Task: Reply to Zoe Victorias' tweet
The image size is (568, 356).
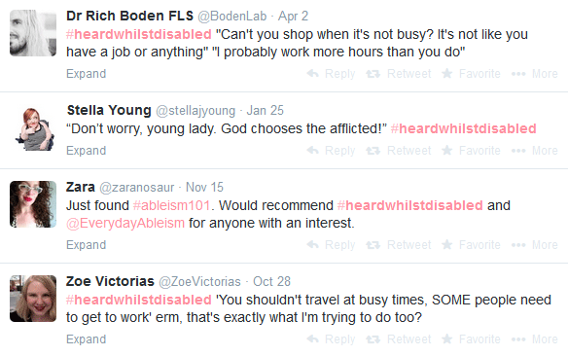Action: [331, 339]
